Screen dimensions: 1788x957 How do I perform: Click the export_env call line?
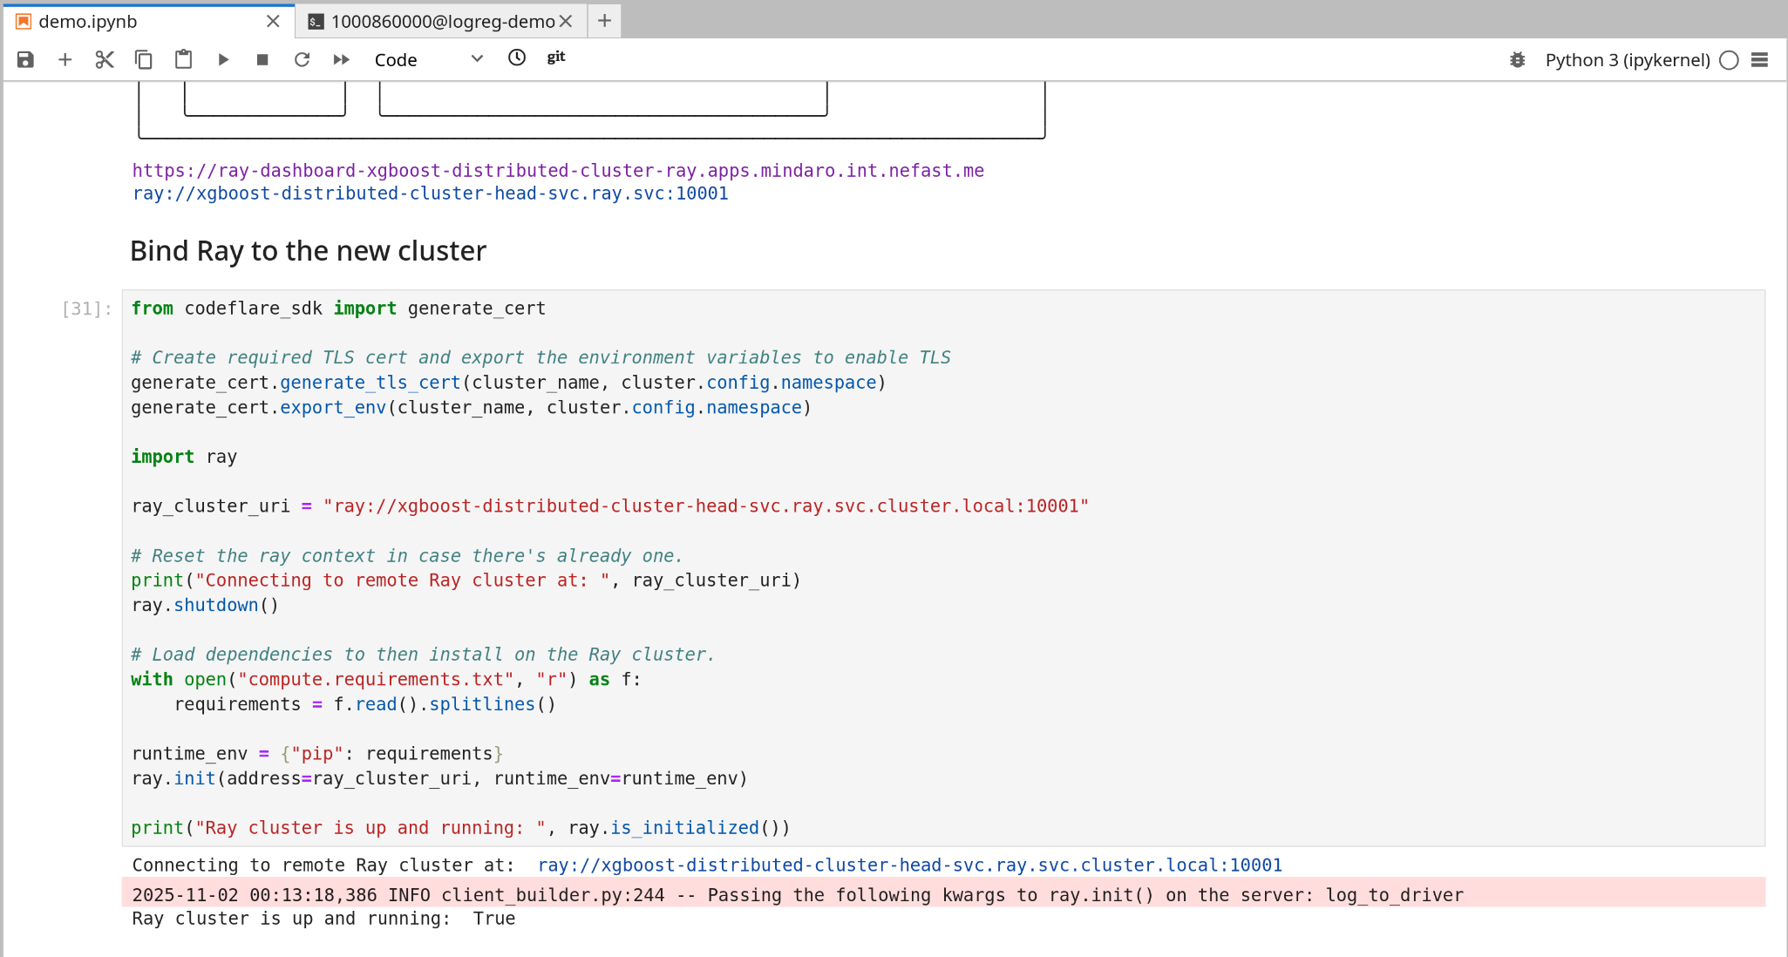(471, 407)
